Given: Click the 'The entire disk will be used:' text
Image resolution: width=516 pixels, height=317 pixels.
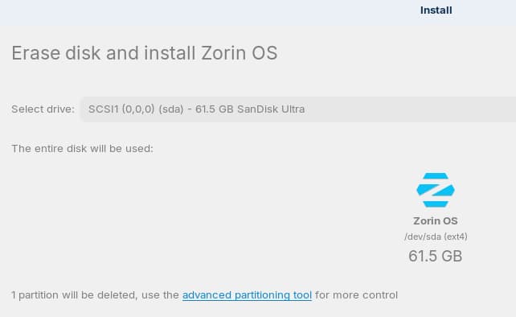Looking at the screenshot, I should (x=82, y=149).
